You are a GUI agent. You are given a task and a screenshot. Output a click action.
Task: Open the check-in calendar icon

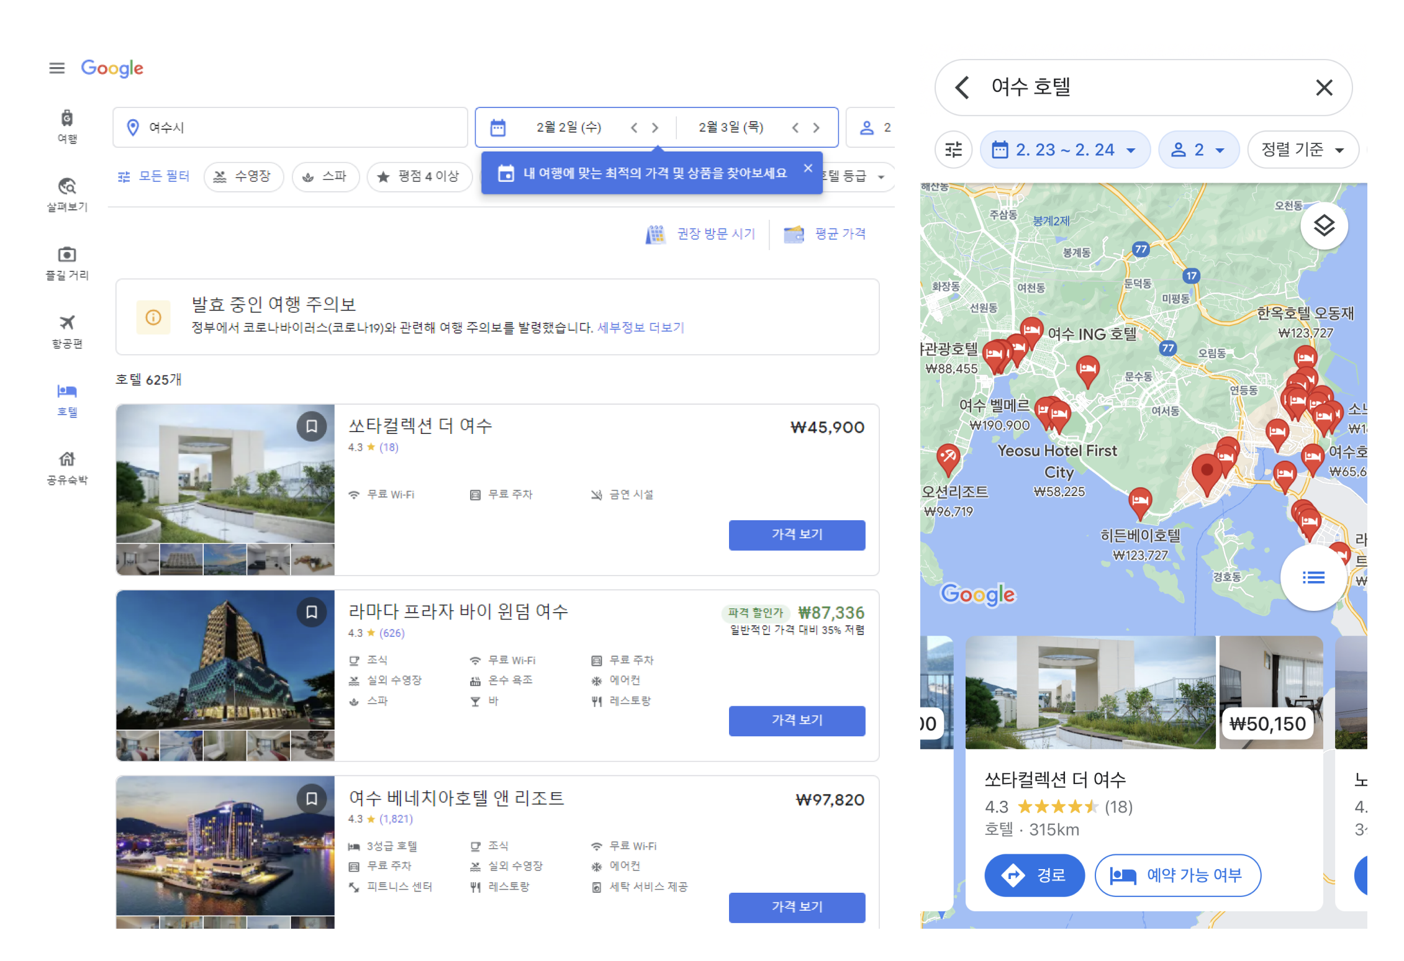[x=498, y=127]
